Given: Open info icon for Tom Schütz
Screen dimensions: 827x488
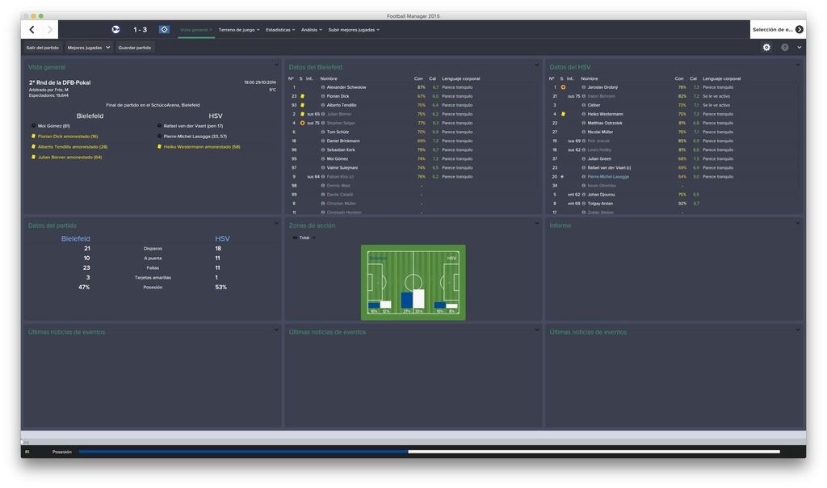Looking at the screenshot, I should click(x=323, y=132).
